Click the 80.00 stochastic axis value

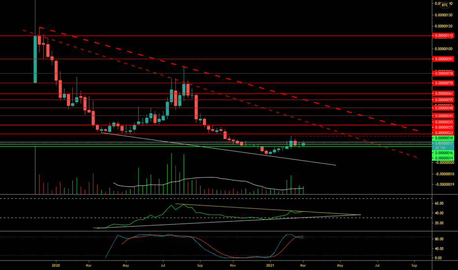pos(439,239)
